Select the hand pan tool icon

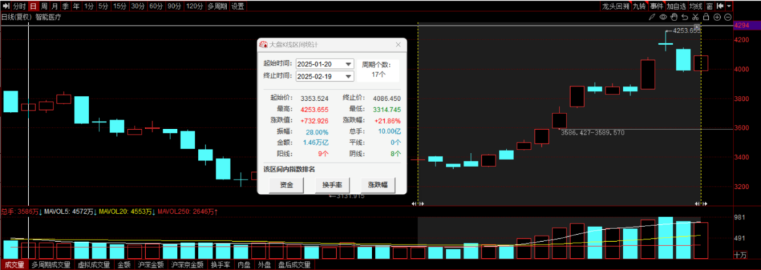point(674,17)
